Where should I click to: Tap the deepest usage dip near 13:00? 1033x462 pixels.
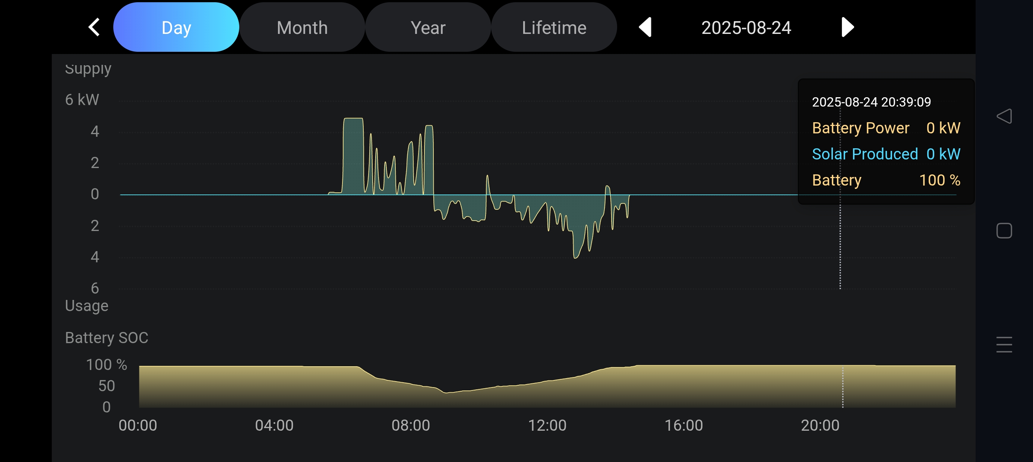pyautogui.click(x=575, y=257)
